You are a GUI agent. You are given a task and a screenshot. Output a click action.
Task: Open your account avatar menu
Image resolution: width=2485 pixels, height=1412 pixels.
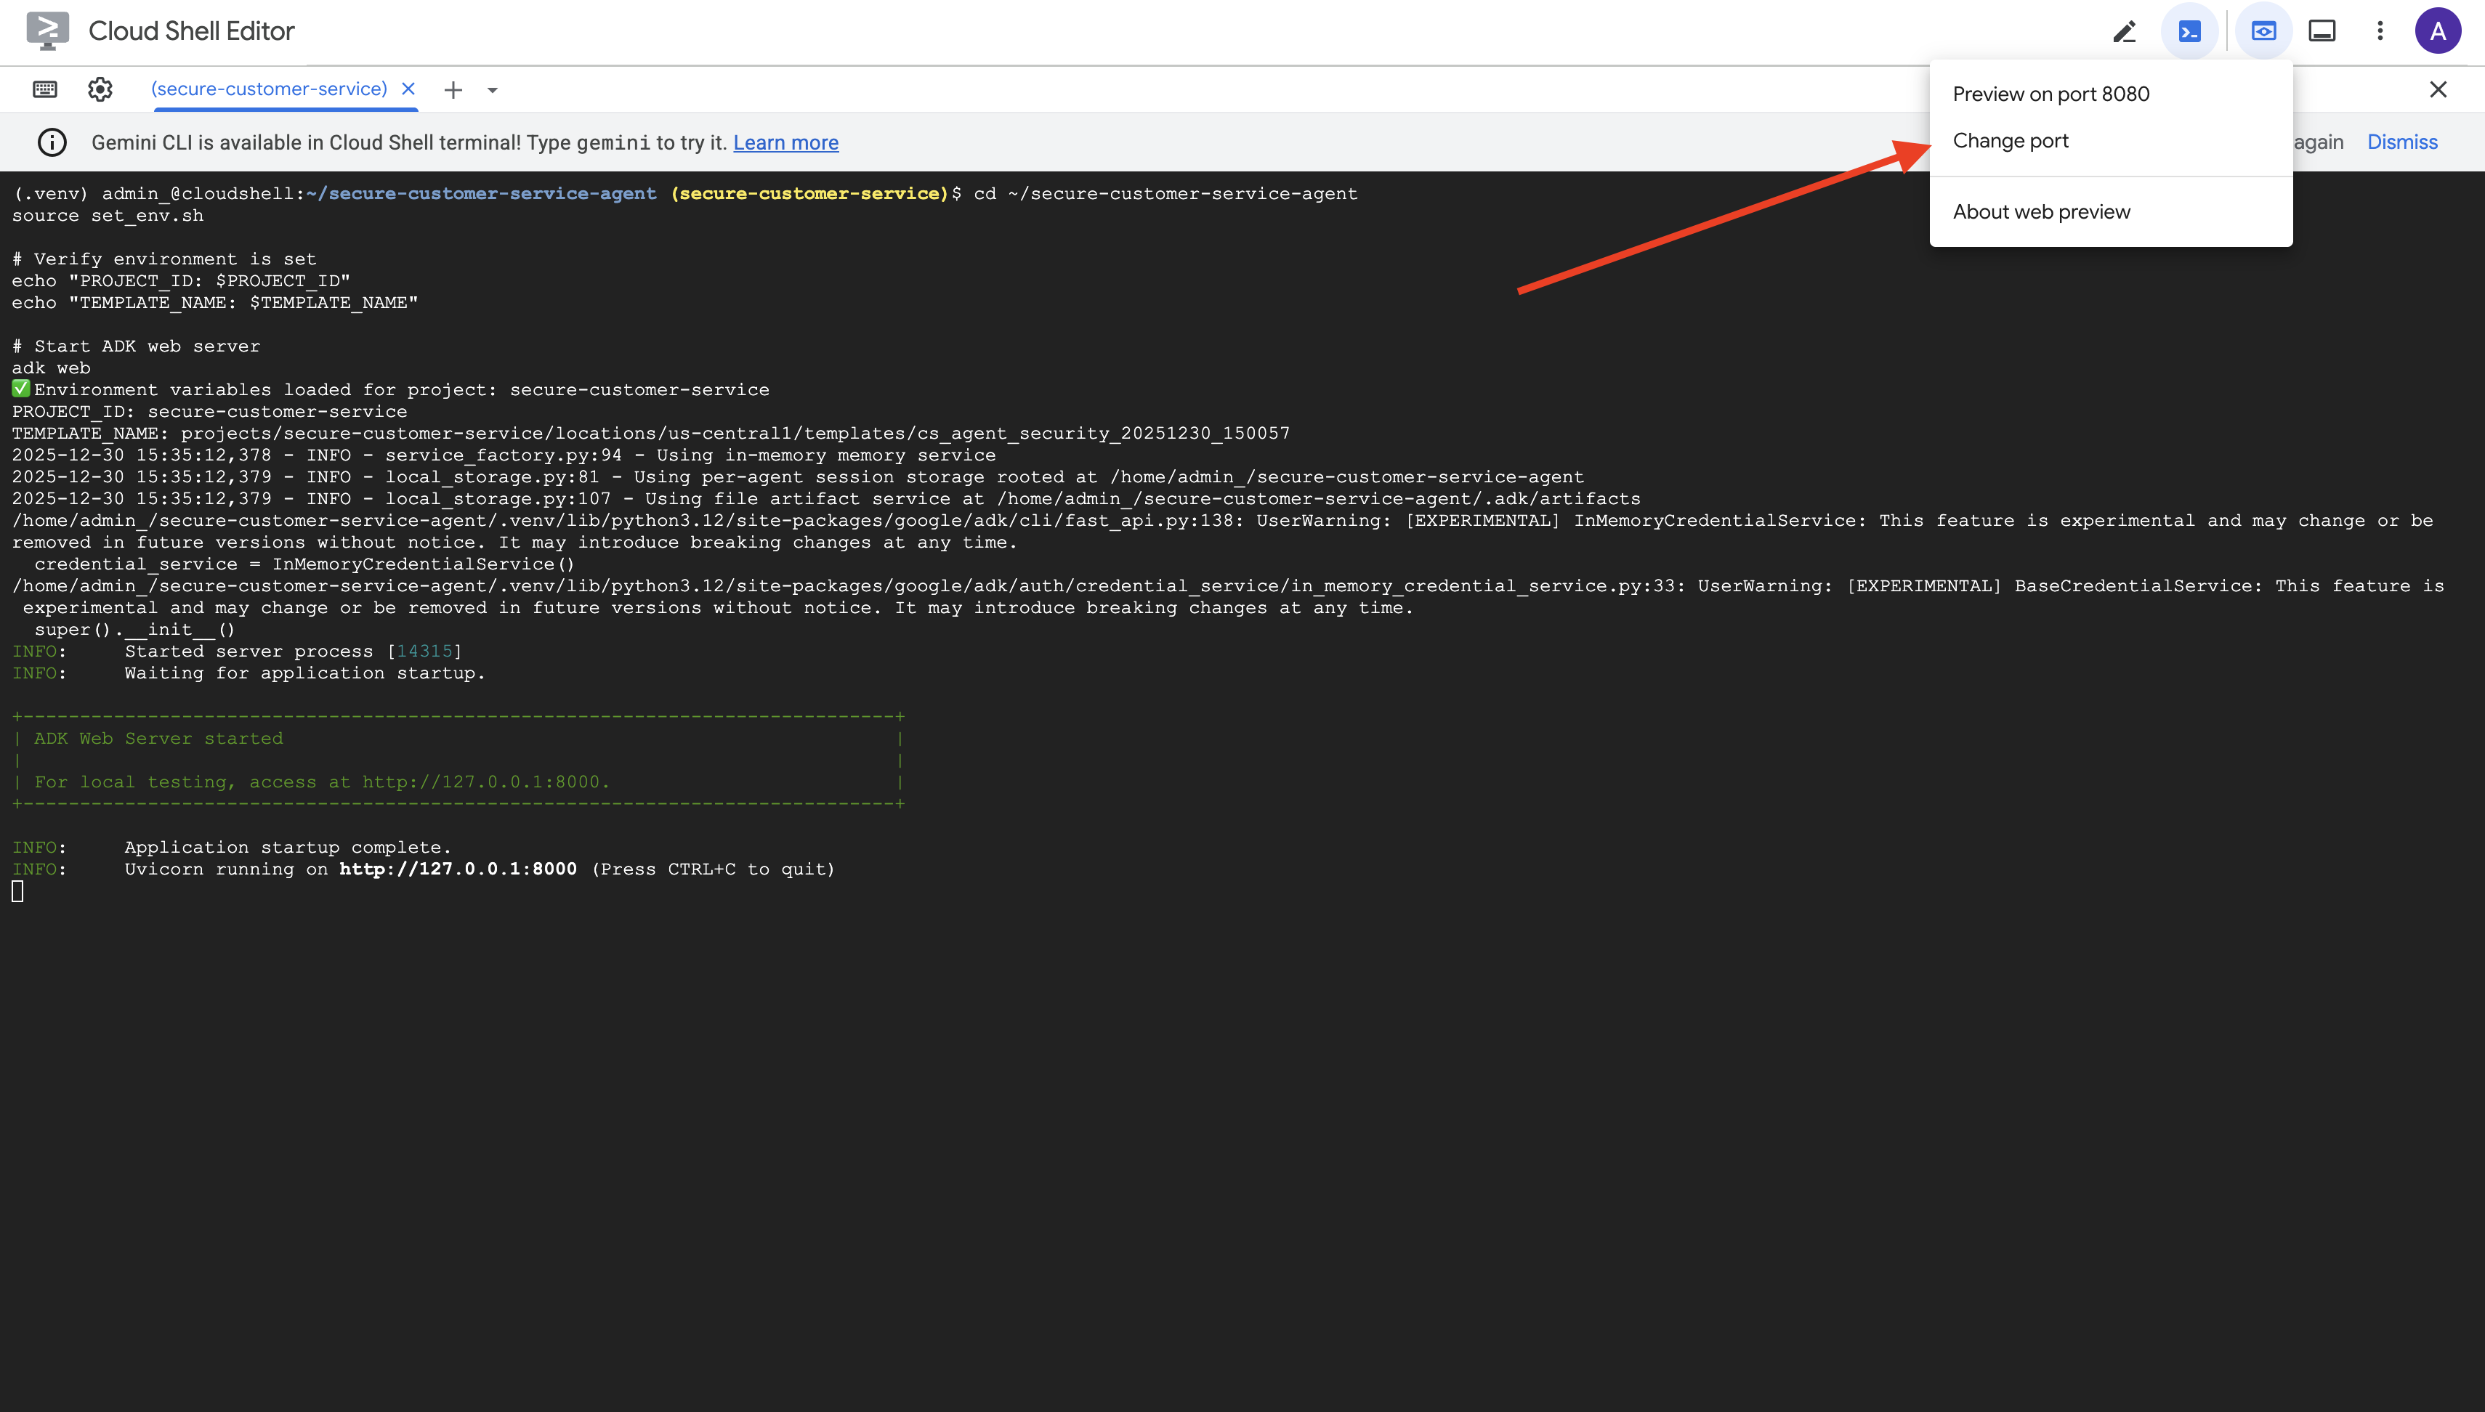[x=2438, y=30]
